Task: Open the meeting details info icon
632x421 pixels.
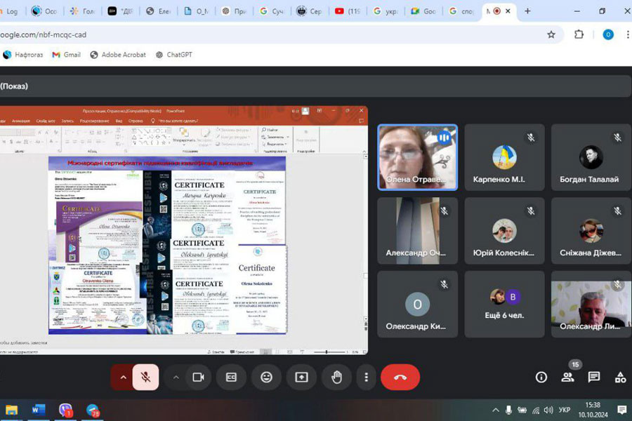Action: pyautogui.click(x=541, y=377)
